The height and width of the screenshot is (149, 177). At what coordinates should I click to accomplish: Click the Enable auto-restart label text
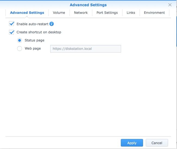pos(32,24)
